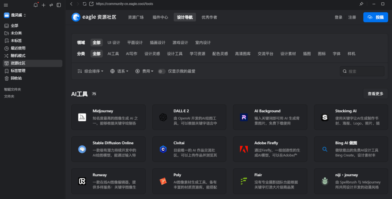Select 资源社区 in the sidebar
392x199 pixels.
[x=32, y=63]
